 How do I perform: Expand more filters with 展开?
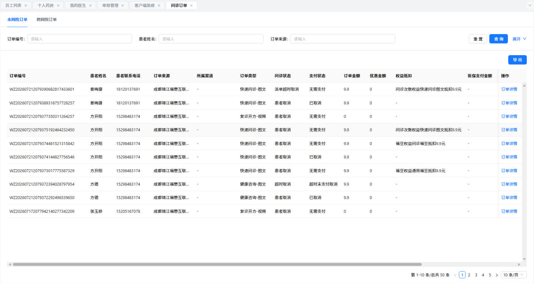pos(520,39)
